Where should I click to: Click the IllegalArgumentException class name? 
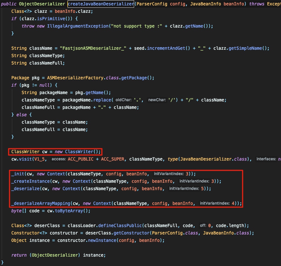point(77,26)
